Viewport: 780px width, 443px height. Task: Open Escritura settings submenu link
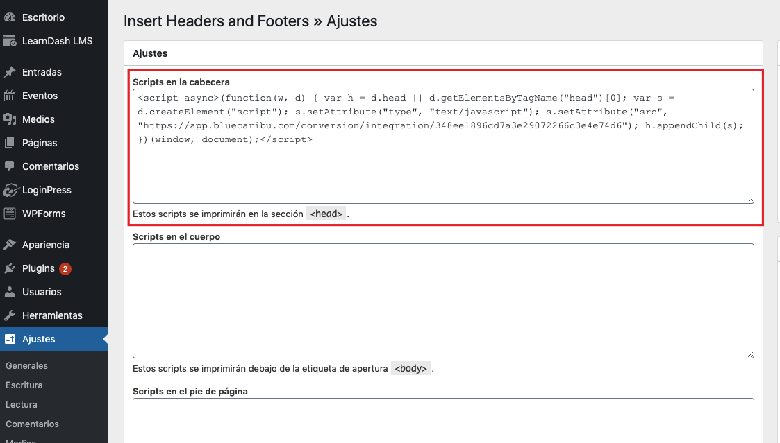24,385
